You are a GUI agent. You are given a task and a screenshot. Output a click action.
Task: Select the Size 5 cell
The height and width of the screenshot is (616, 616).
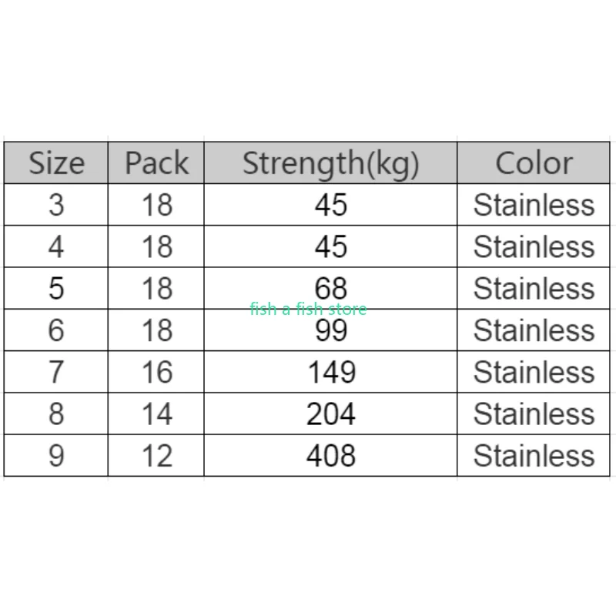(56, 289)
